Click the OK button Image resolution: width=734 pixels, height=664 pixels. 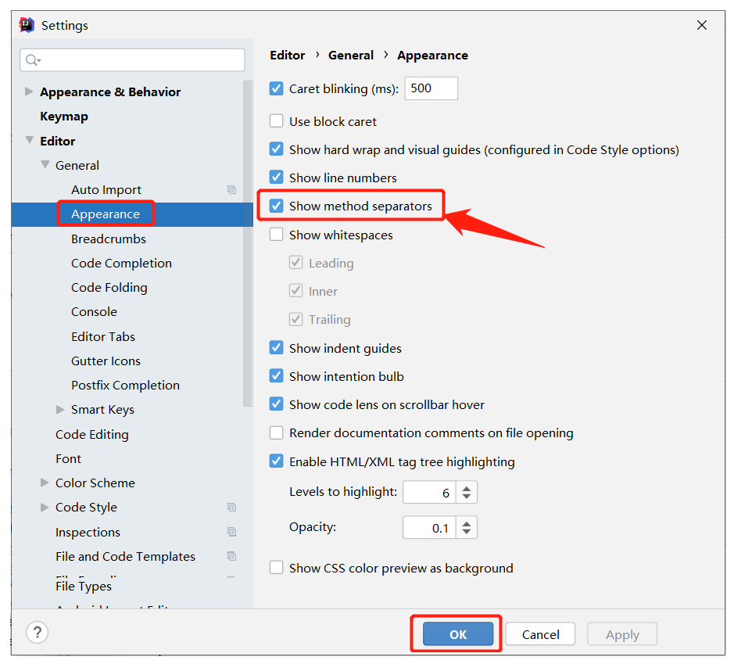(x=456, y=633)
